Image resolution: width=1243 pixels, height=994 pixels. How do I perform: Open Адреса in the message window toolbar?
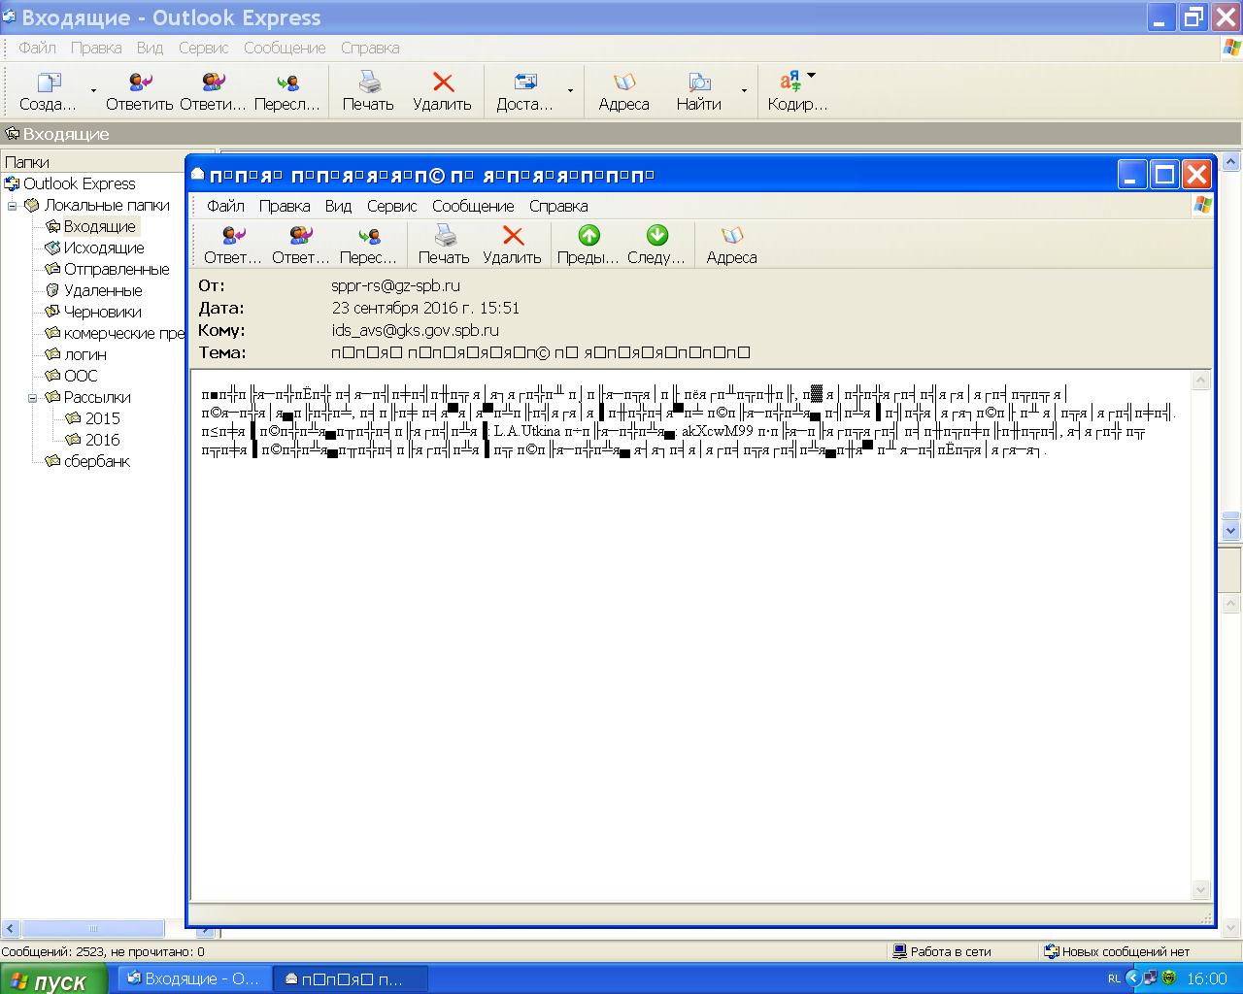click(731, 245)
